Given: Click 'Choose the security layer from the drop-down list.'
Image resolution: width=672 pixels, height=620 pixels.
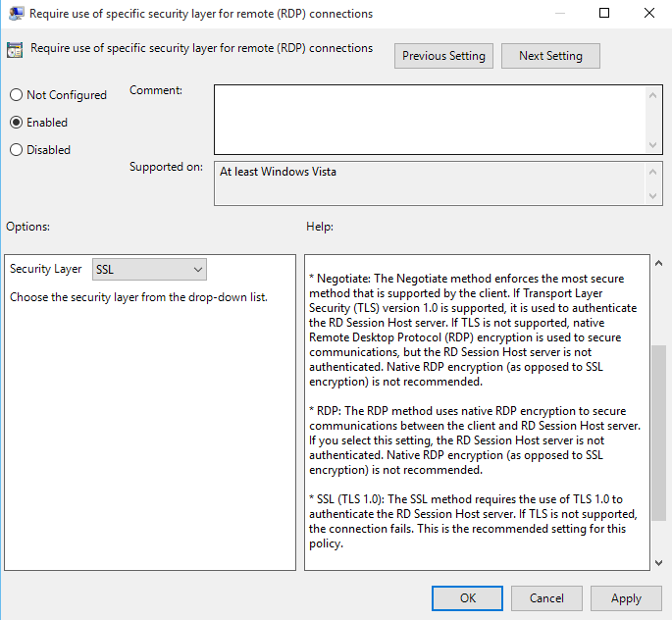Looking at the screenshot, I should (x=138, y=297).
